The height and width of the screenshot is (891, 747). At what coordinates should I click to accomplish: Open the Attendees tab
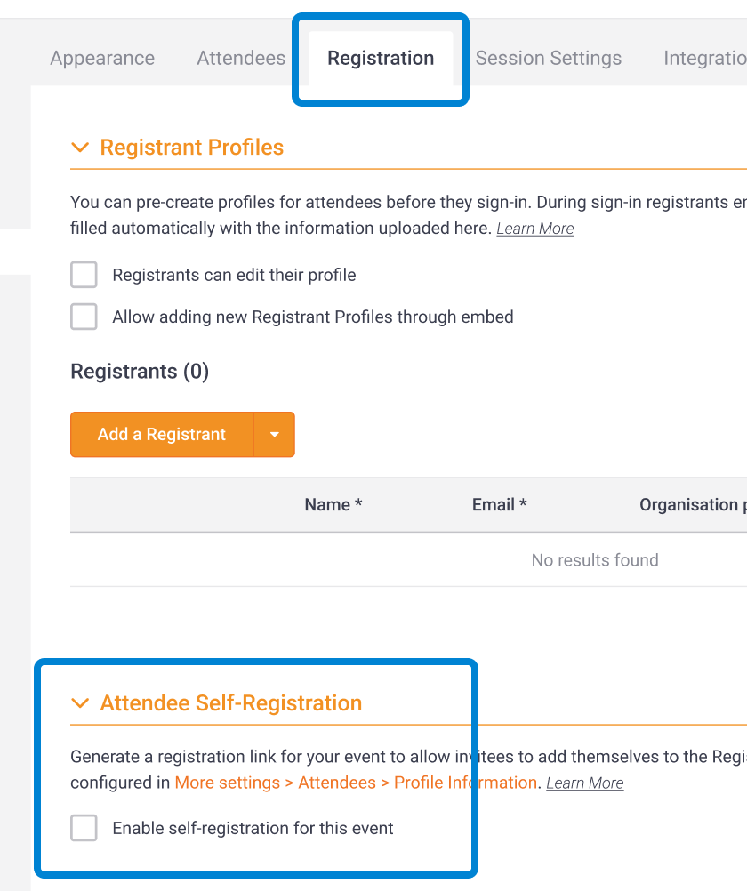(x=240, y=58)
